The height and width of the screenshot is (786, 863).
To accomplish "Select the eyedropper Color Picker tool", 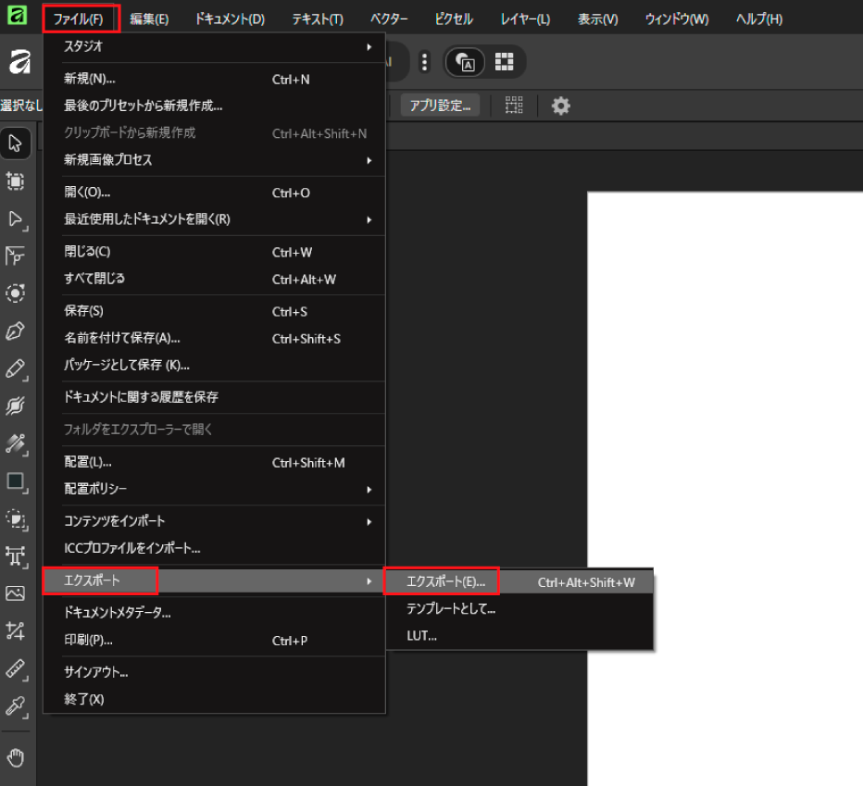I will [16, 705].
